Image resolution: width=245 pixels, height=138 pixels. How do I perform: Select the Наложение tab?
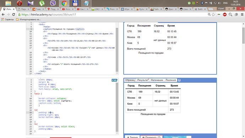pyautogui.click(x=157, y=80)
